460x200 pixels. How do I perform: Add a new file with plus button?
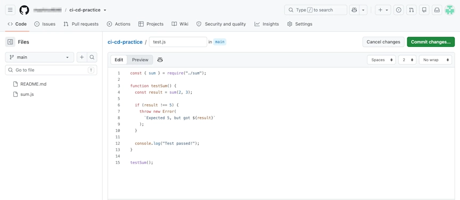[x=82, y=57]
